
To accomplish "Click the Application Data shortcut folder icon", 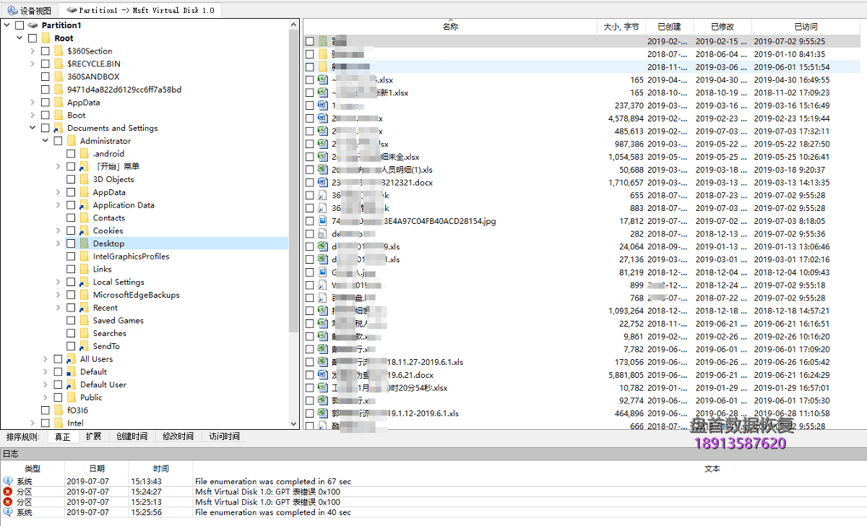I will pos(84,205).
